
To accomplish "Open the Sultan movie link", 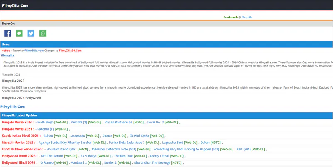I will (49, 136).
